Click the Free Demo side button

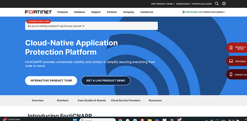[x=237, y=61]
